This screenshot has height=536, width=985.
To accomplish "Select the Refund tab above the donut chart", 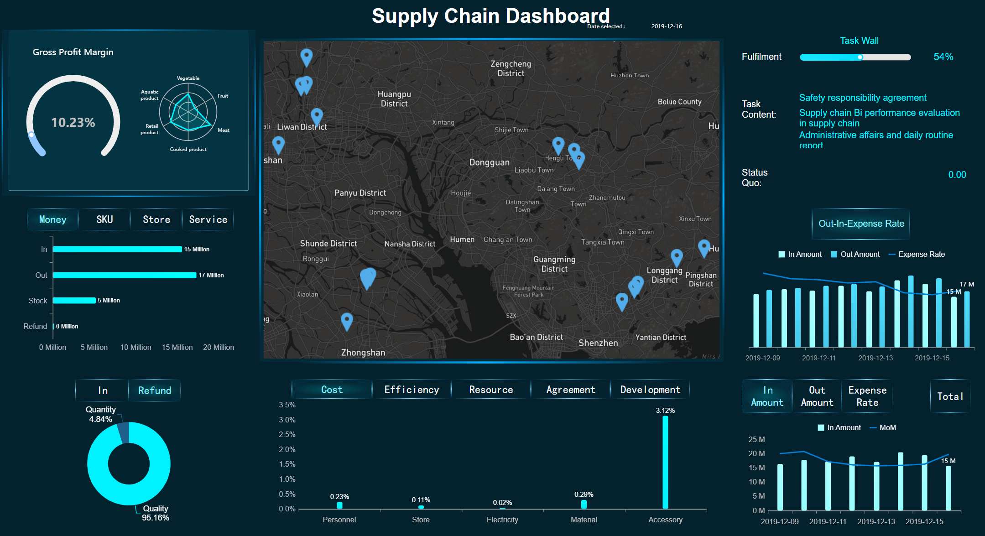I will click(154, 390).
